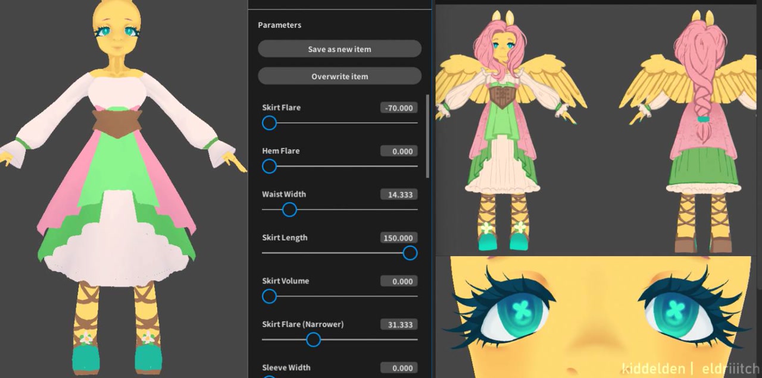The height and width of the screenshot is (378, 762).
Task: Select the Hem Flare slider handle
Action: [x=269, y=166]
